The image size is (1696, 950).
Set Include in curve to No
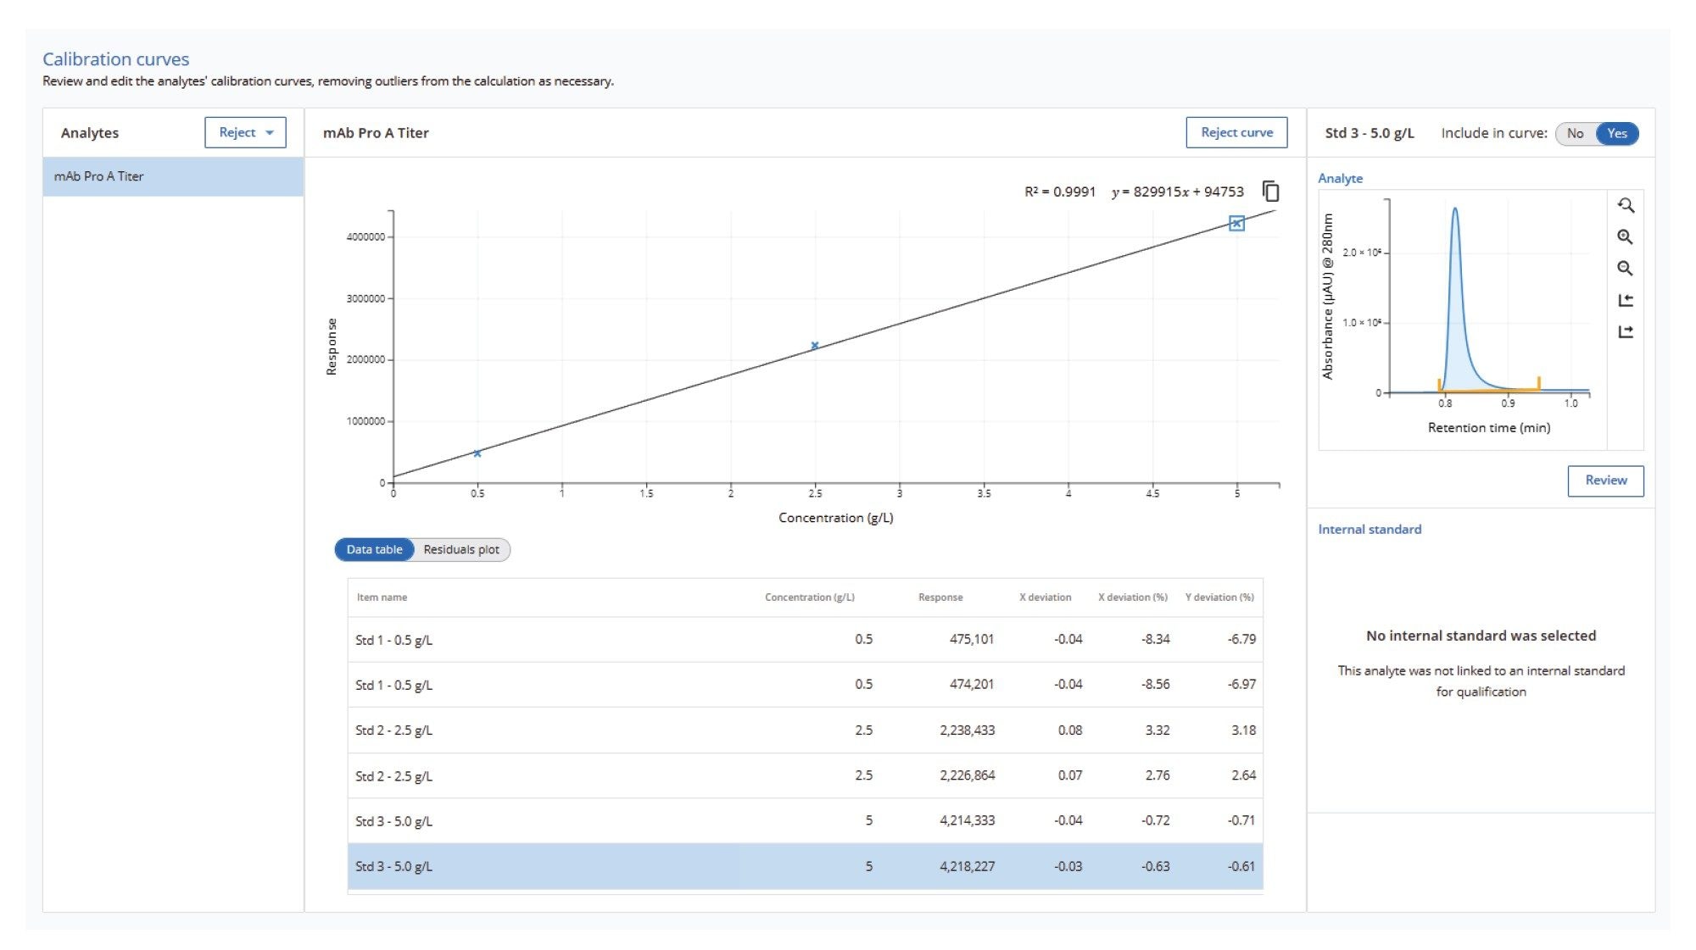click(1575, 133)
